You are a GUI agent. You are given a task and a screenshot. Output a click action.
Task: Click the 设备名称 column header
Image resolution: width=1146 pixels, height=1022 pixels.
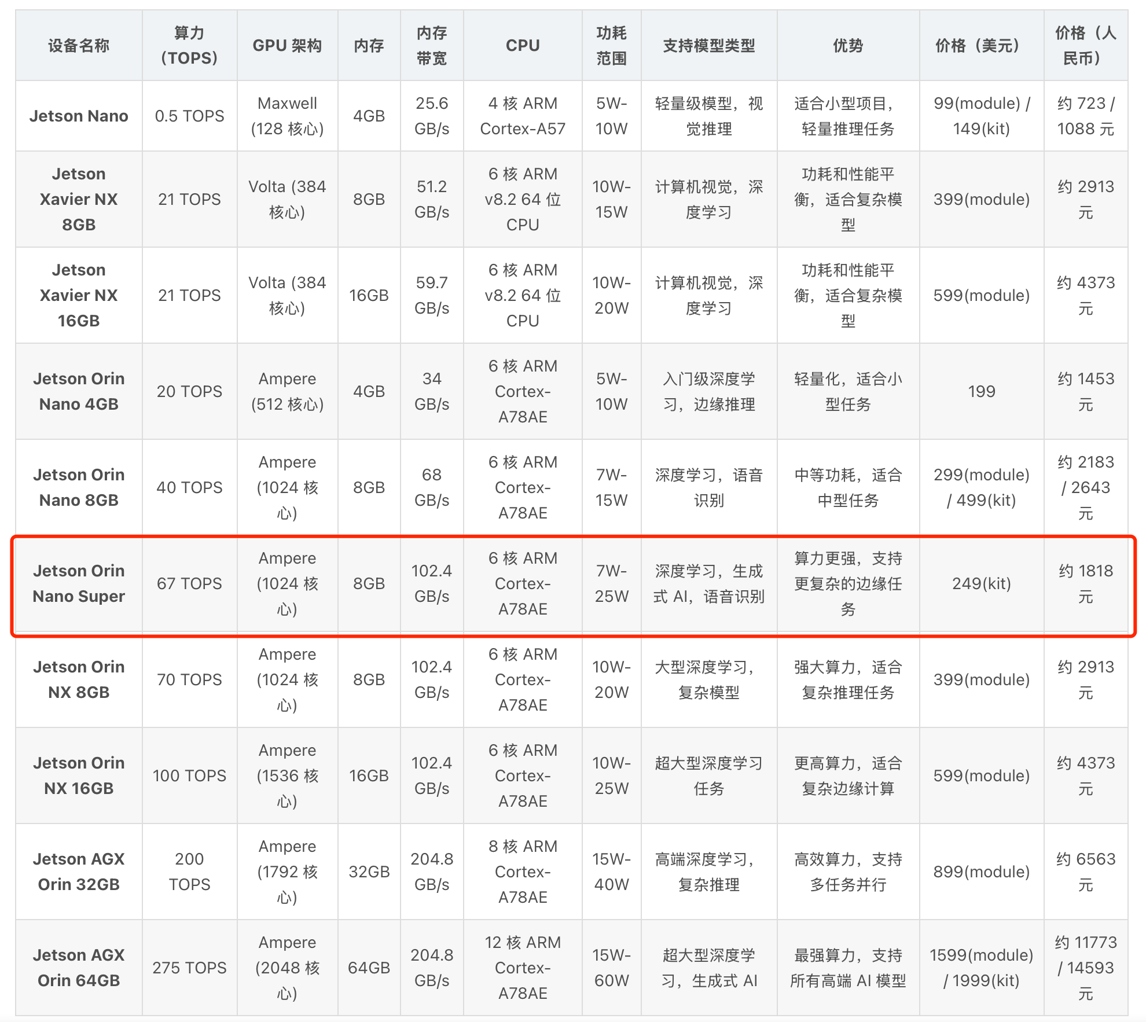pyautogui.click(x=79, y=46)
